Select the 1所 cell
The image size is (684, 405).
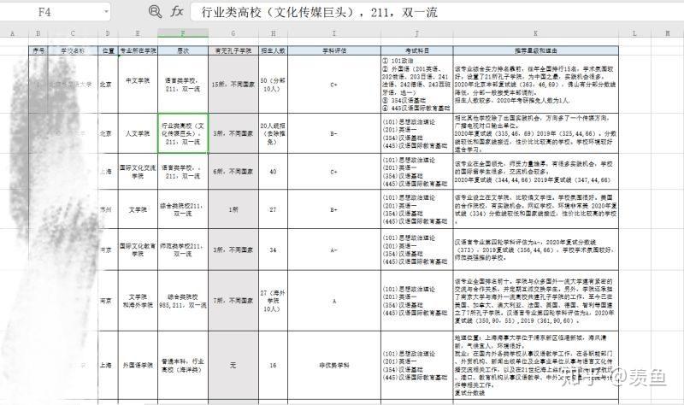click(x=233, y=209)
